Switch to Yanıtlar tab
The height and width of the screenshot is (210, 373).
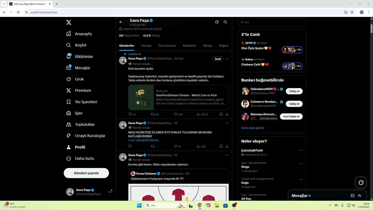click(146, 46)
